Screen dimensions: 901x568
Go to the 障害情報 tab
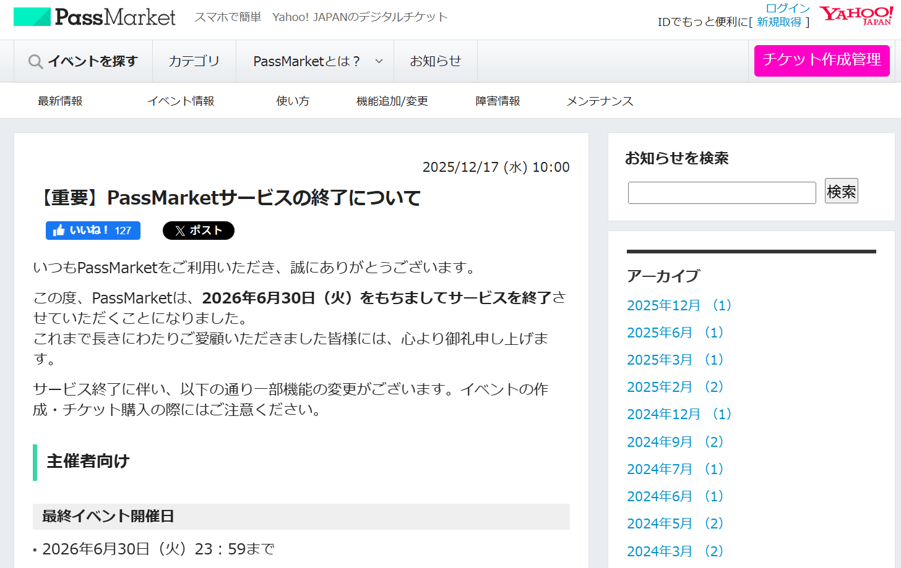click(x=498, y=101)
